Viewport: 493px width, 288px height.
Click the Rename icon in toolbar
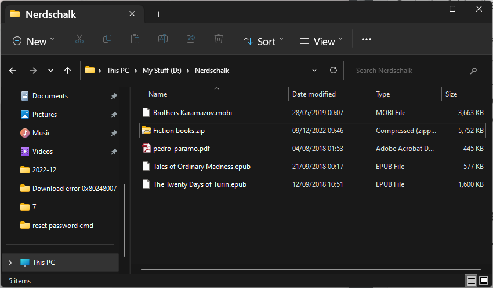(163, 39)
